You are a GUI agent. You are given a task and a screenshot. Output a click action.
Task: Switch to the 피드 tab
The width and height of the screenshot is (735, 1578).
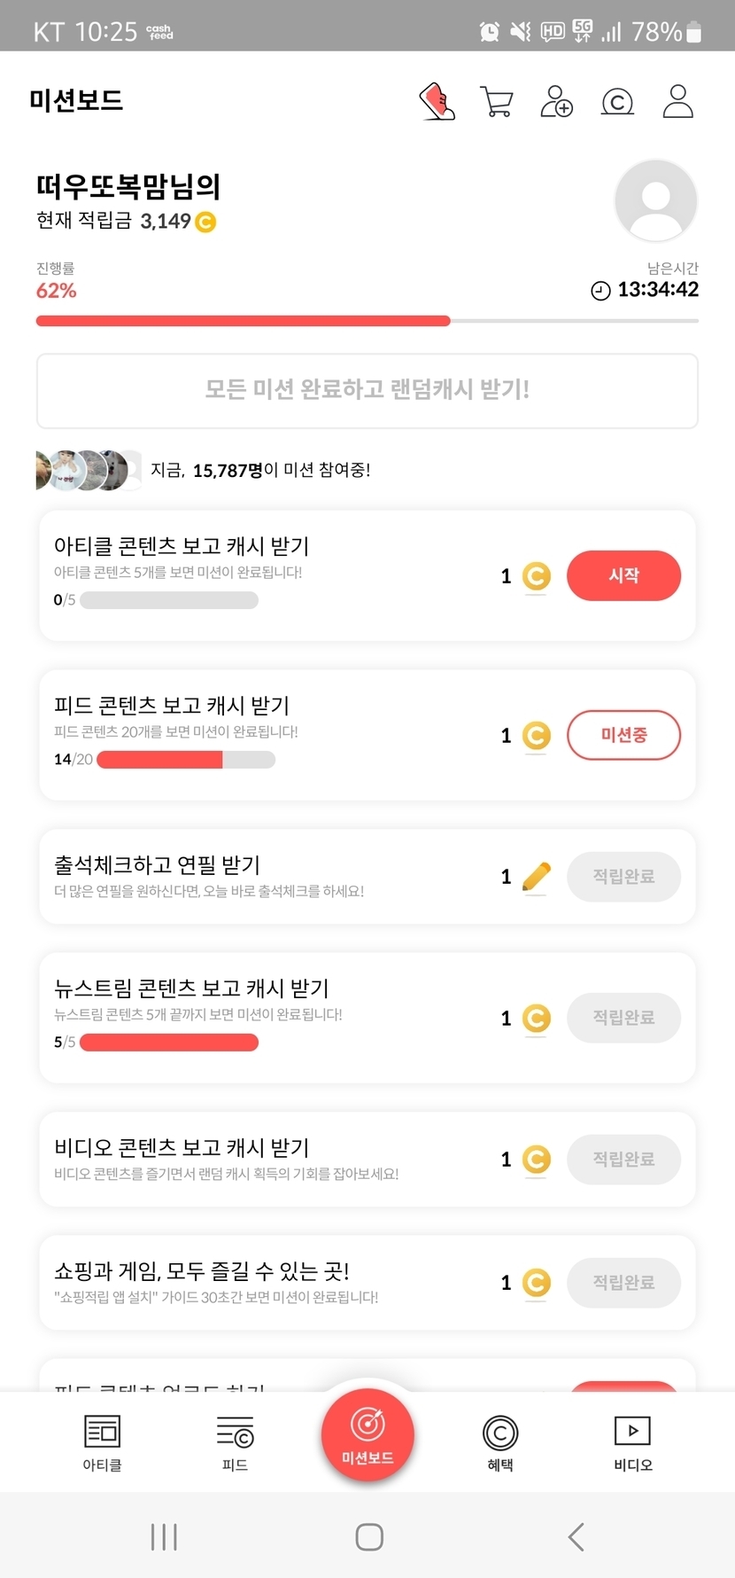pos(235,1442)
